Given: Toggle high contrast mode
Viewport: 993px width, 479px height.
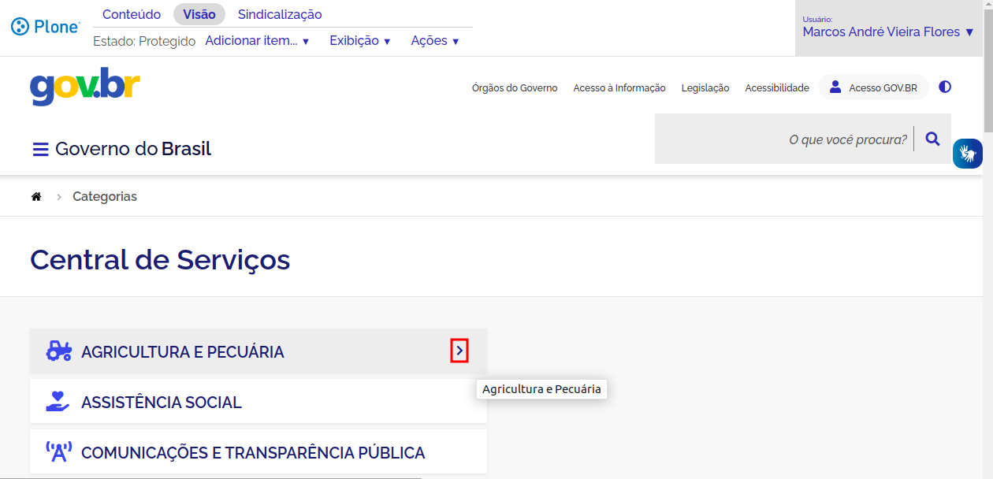Looking at the screenshot, I should tap(945, 87).
